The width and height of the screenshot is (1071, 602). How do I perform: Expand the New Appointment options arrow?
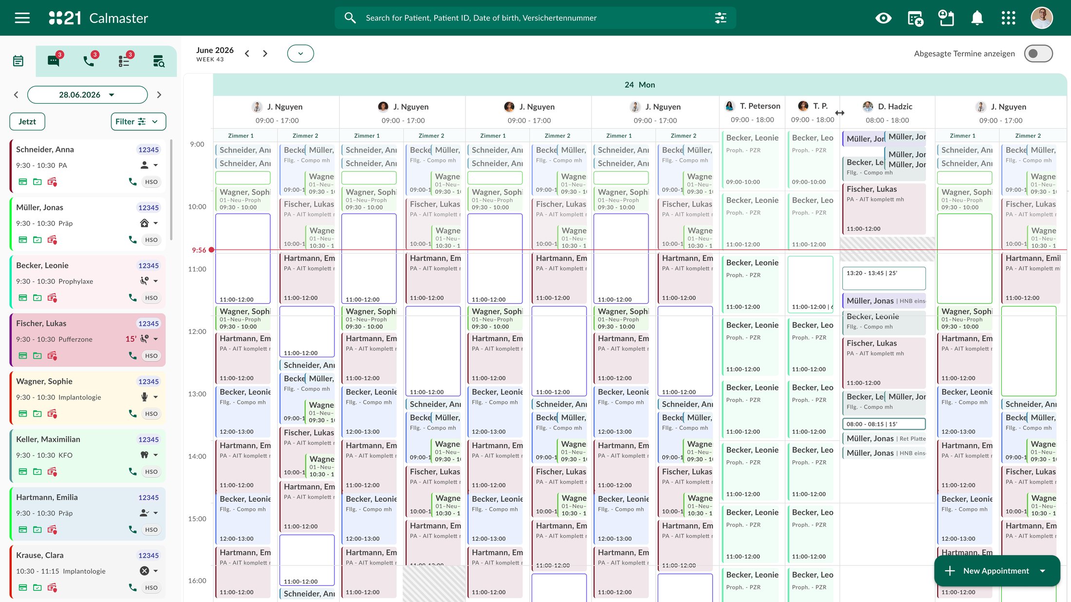(x=1042, y=571)
